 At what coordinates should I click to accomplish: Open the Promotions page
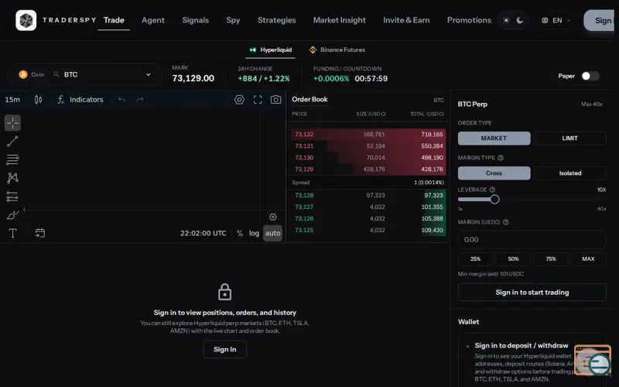(469, 20)
